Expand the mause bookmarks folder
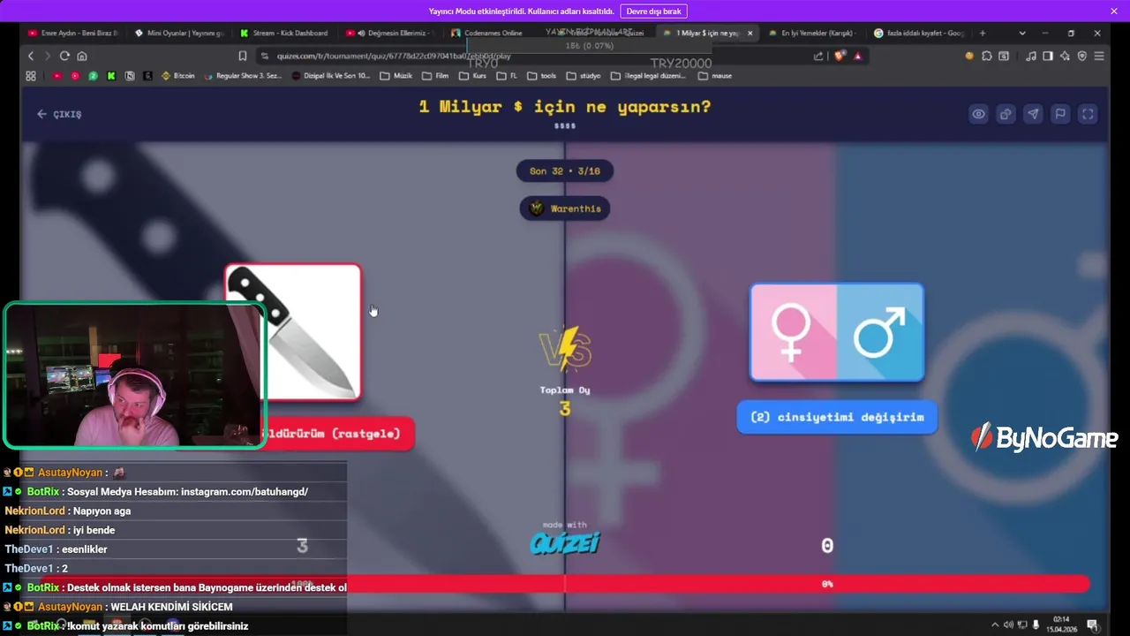1130x636 pixels. (715, 76)
